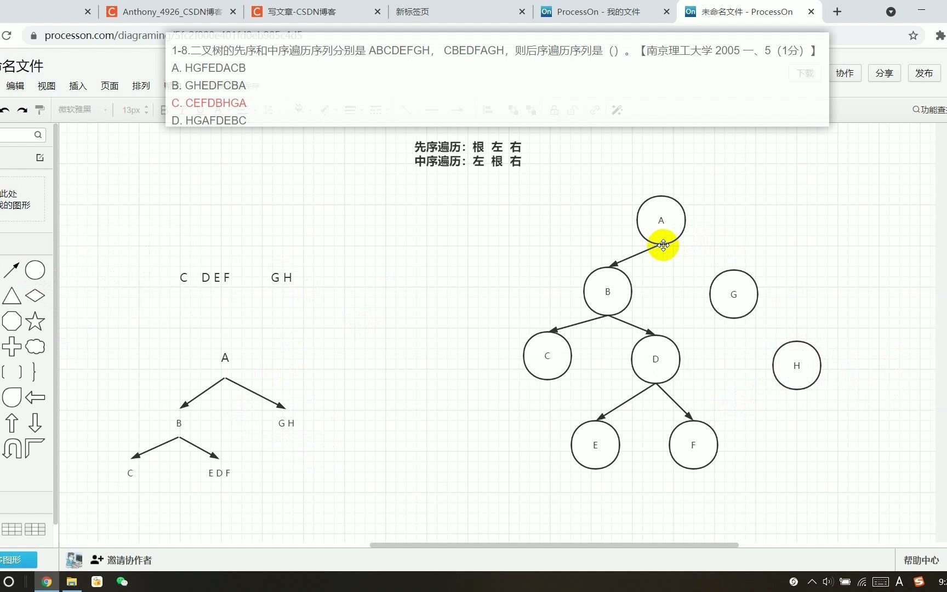947x592 pixels.
Task: Select tree node A circle
Action: [661, 220]
